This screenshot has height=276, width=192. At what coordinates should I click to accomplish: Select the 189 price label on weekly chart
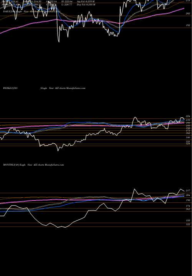click(x=188, y=126)
